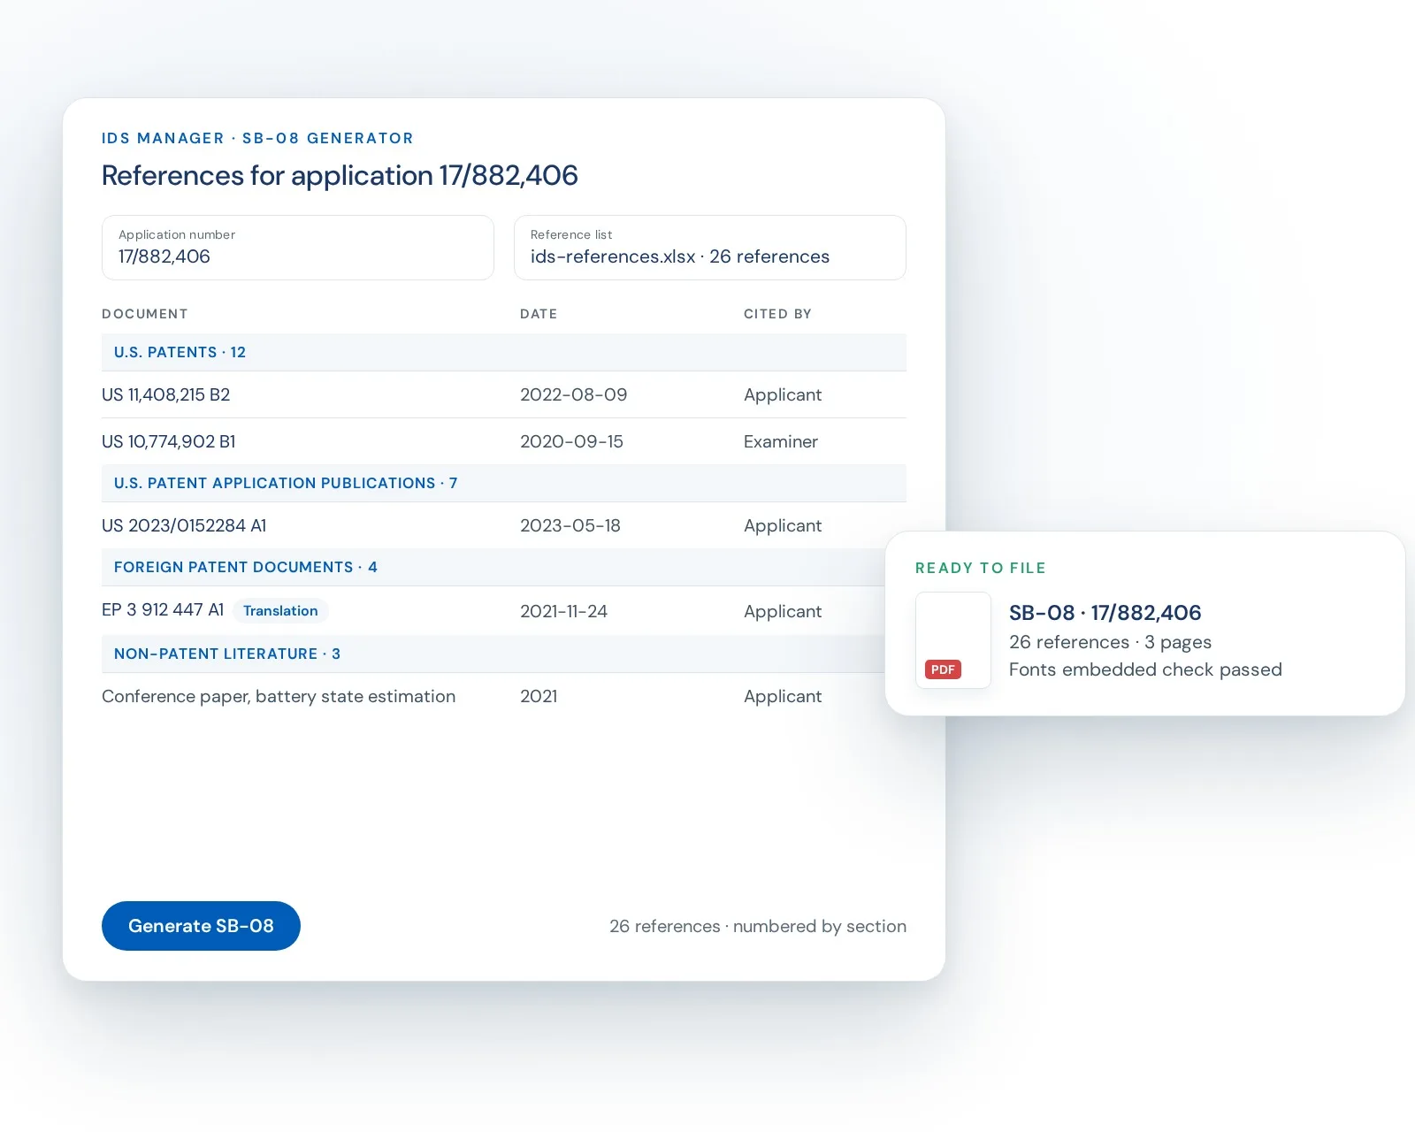1415x1132 pixels.
Task: Click date 2022-08-09
Action: point(574,394)
